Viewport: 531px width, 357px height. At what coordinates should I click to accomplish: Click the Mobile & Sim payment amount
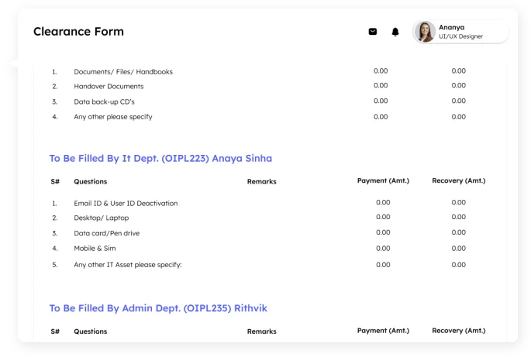click(x=383, y=249)
